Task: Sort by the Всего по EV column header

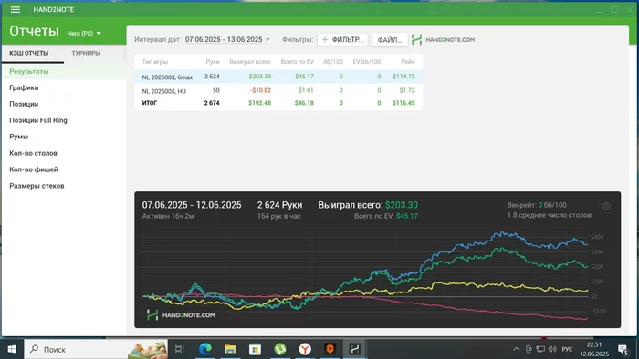Action: 297,62
